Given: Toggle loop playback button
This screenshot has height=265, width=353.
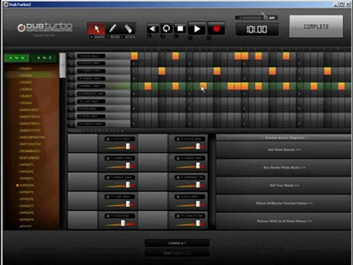Looking at the screenshot, I should 166,29.
